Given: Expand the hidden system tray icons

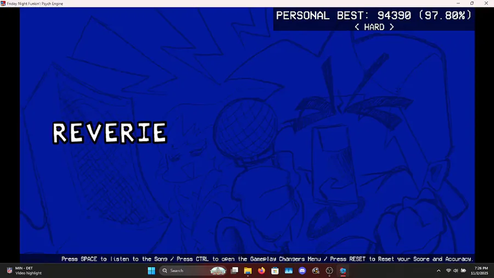Looking at the screenshot, I should (x=439, y=270).
